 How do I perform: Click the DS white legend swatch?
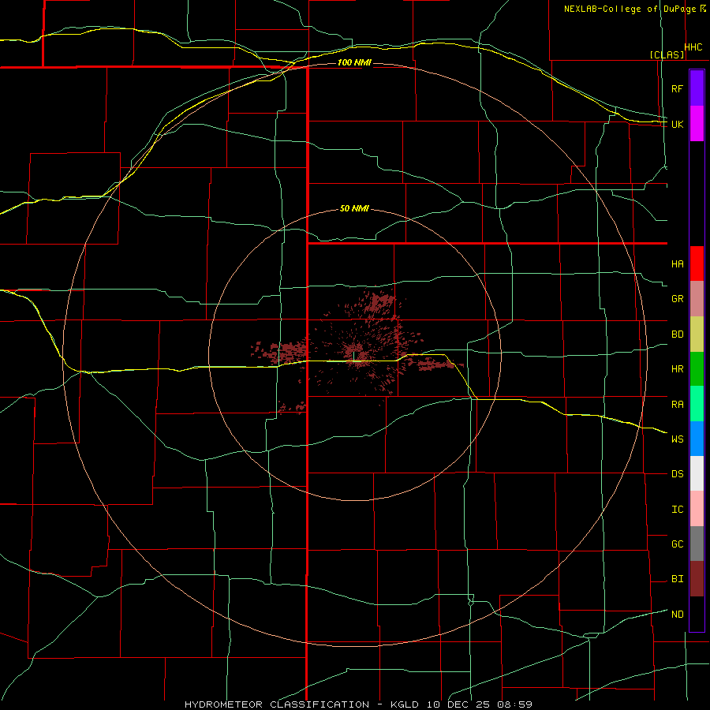point(697,473)
